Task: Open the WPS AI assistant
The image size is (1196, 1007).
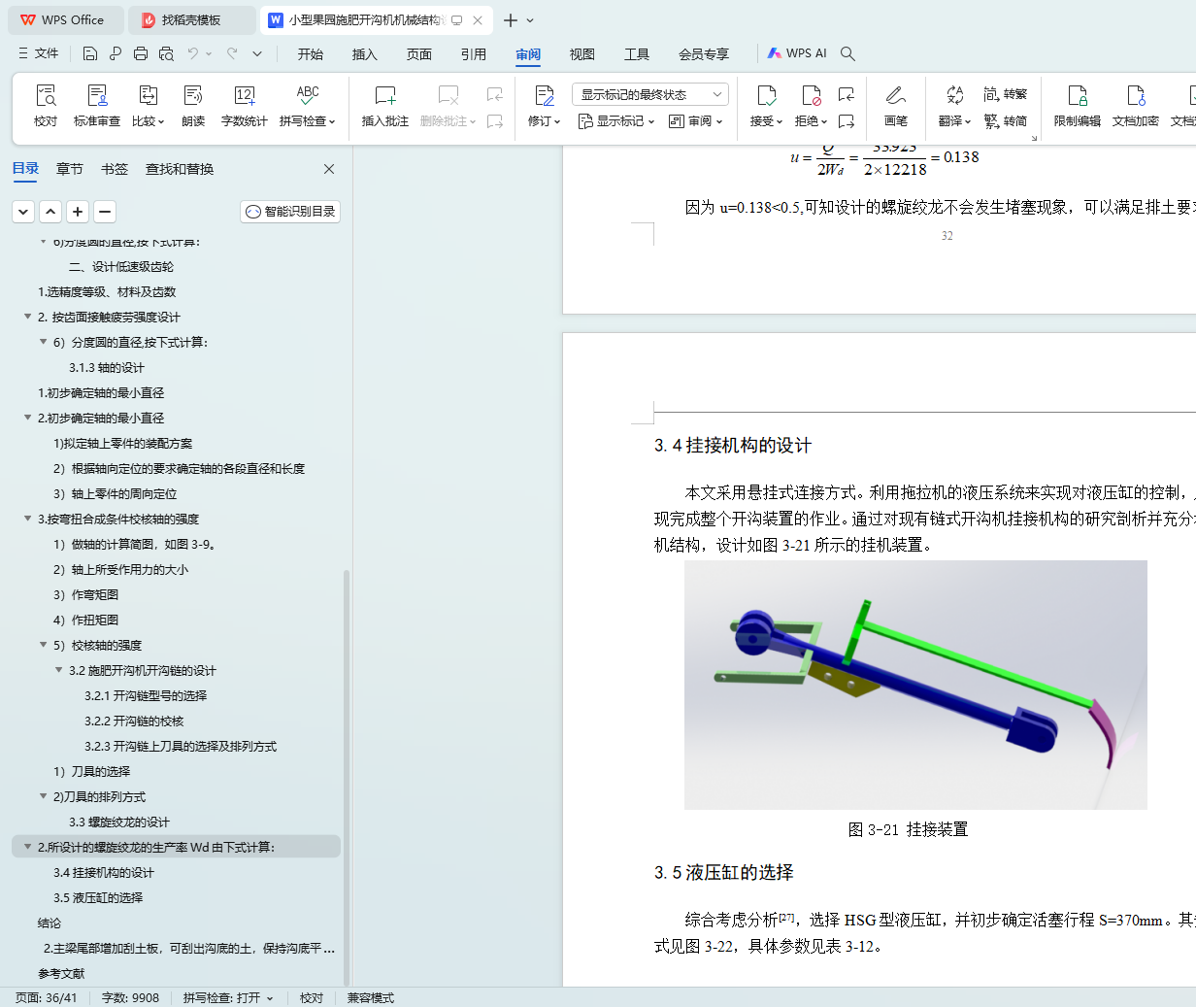Action: click(x=797, y=53)
